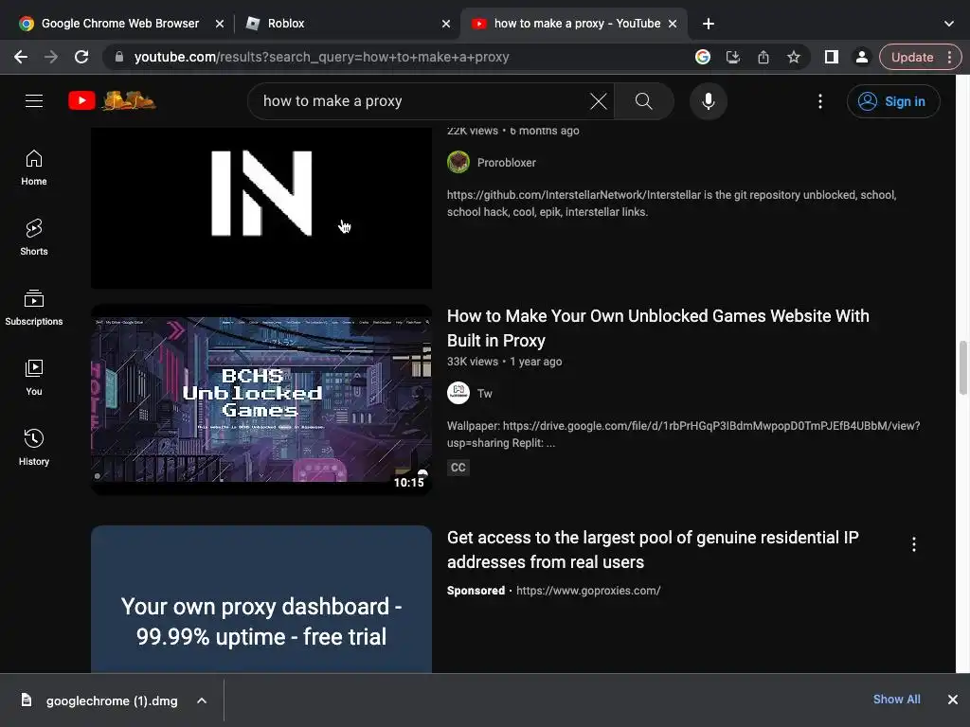Click the Wallpaper drive.google.com description text

[683, 434]
